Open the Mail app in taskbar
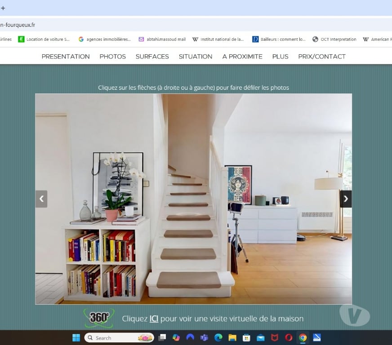The width and height of the screenshot is (392, 345). (261, 338)
